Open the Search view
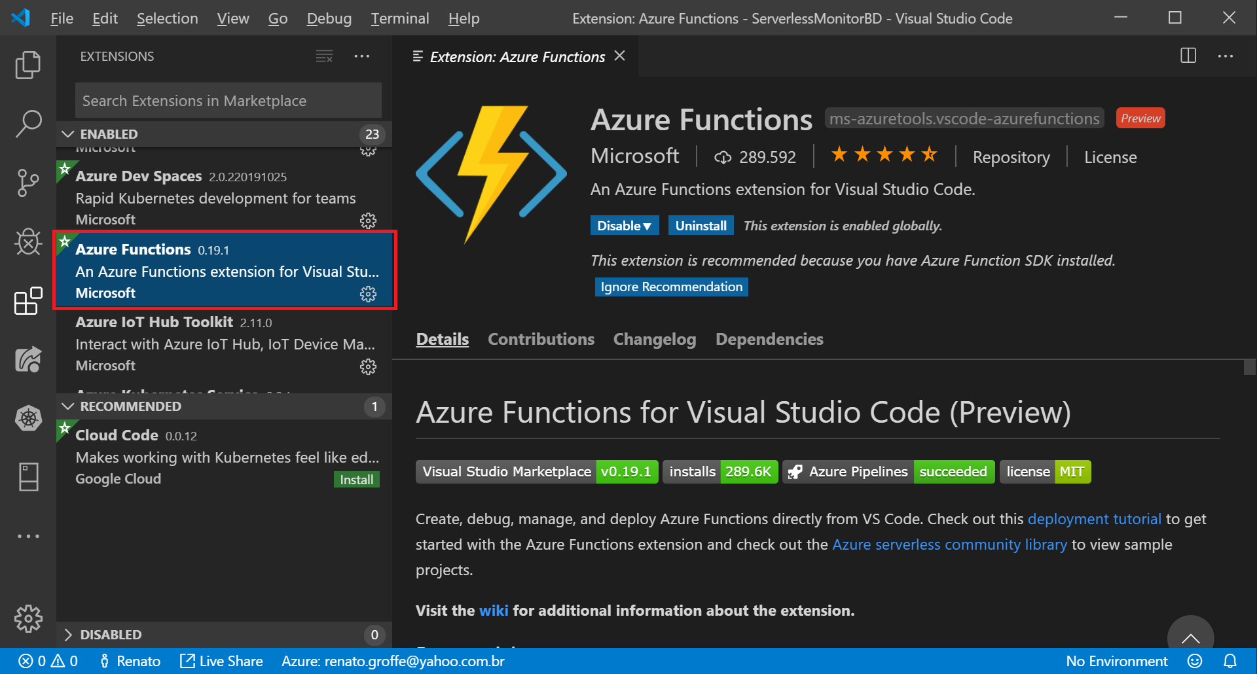 [27, 124]
